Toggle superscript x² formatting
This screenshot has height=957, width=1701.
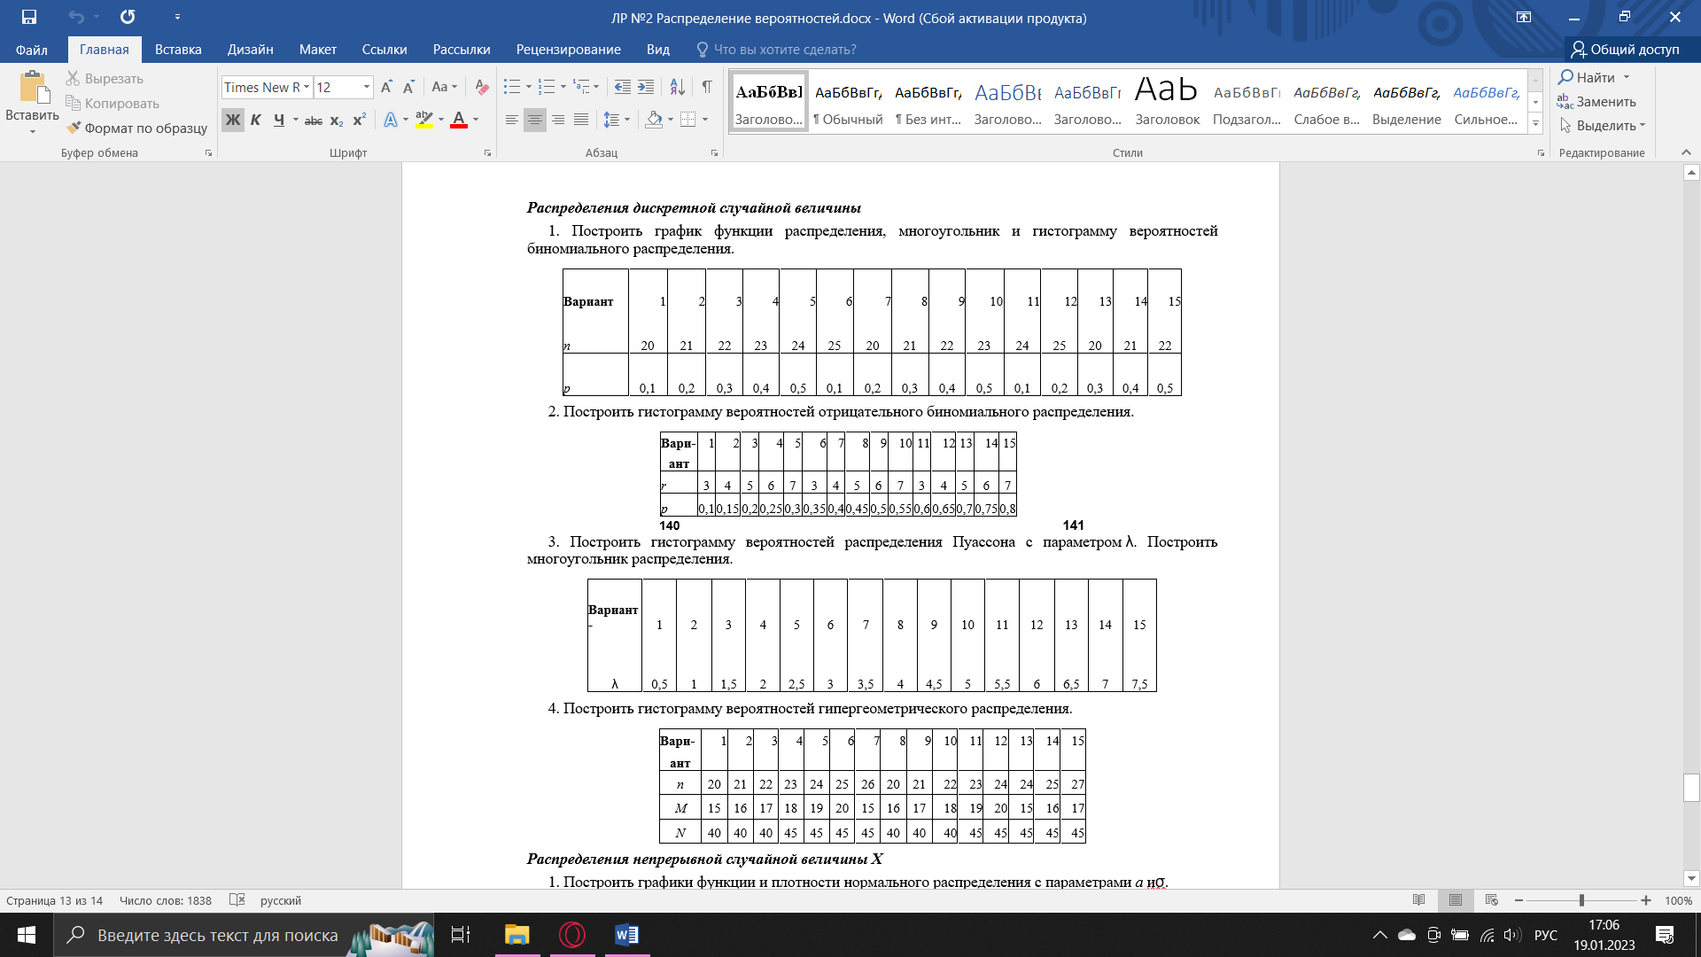click(360, 120)
